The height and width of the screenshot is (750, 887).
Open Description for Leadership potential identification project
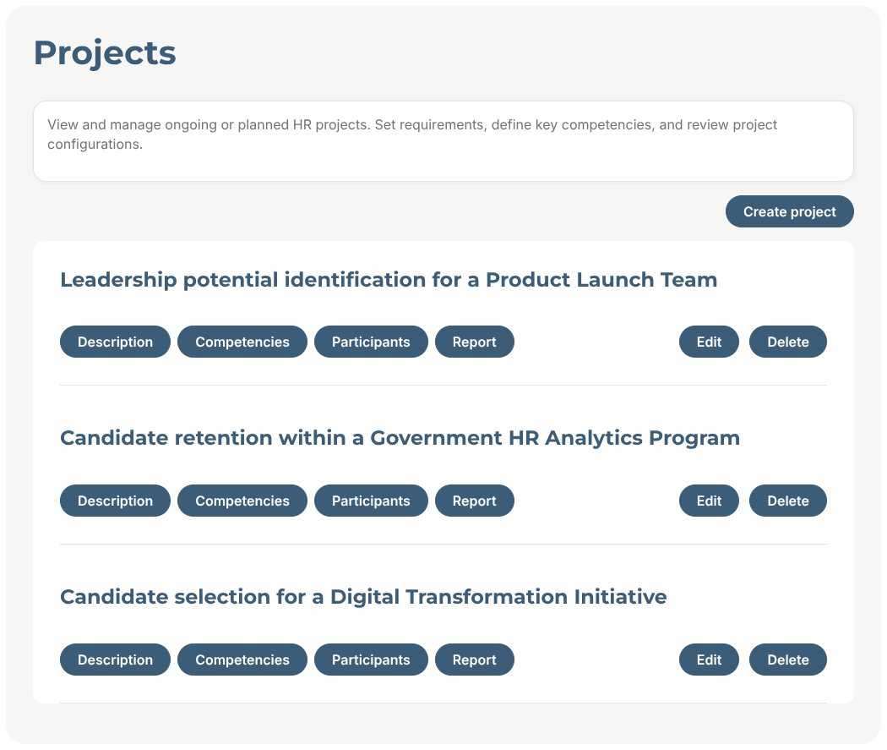click(x=115, y=342)
